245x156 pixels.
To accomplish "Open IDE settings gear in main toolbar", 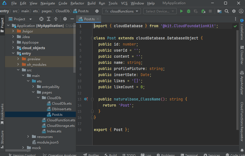I will click(234, 11).
